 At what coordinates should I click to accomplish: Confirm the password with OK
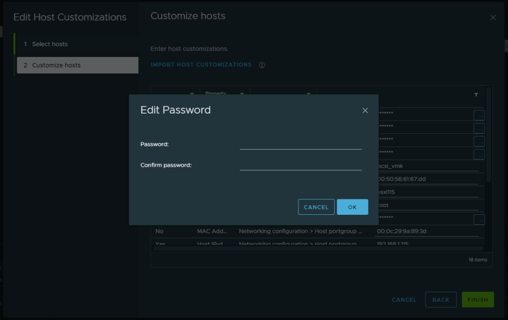point(352,207)
